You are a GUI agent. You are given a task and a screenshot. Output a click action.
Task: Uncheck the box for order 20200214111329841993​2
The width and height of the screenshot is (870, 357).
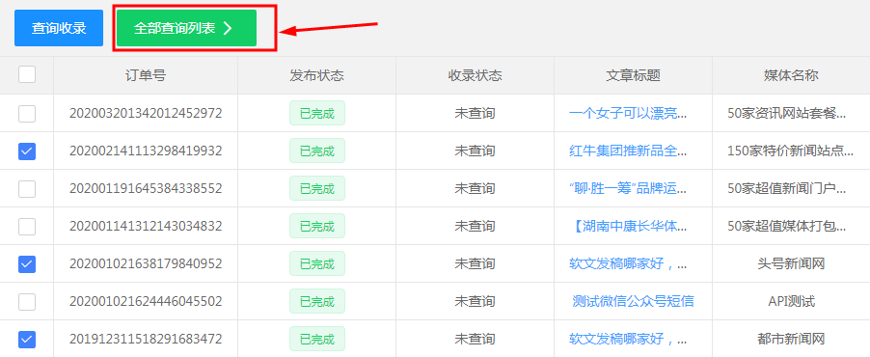click(27, 151)
